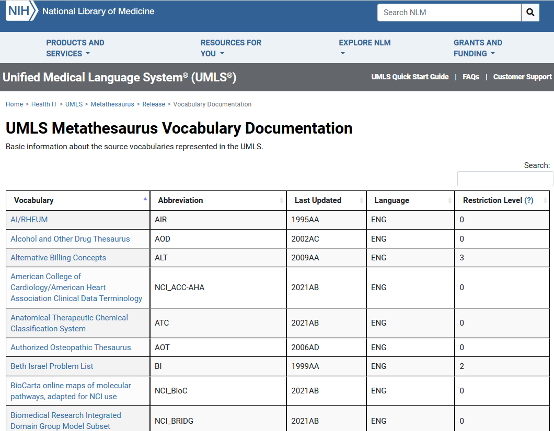Screen dimensions: 554x431
Task: Sort table by Restriction Level column
Action: 502,200
